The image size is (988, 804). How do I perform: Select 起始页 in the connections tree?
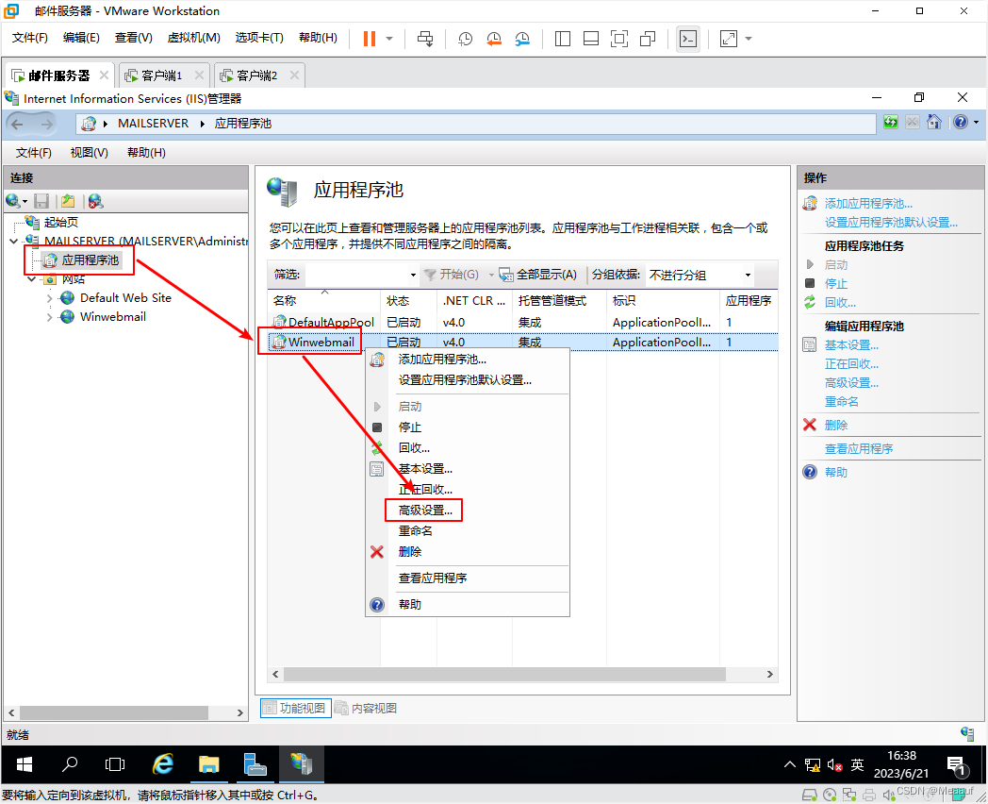pyautogui.click(x=60, y=222)
